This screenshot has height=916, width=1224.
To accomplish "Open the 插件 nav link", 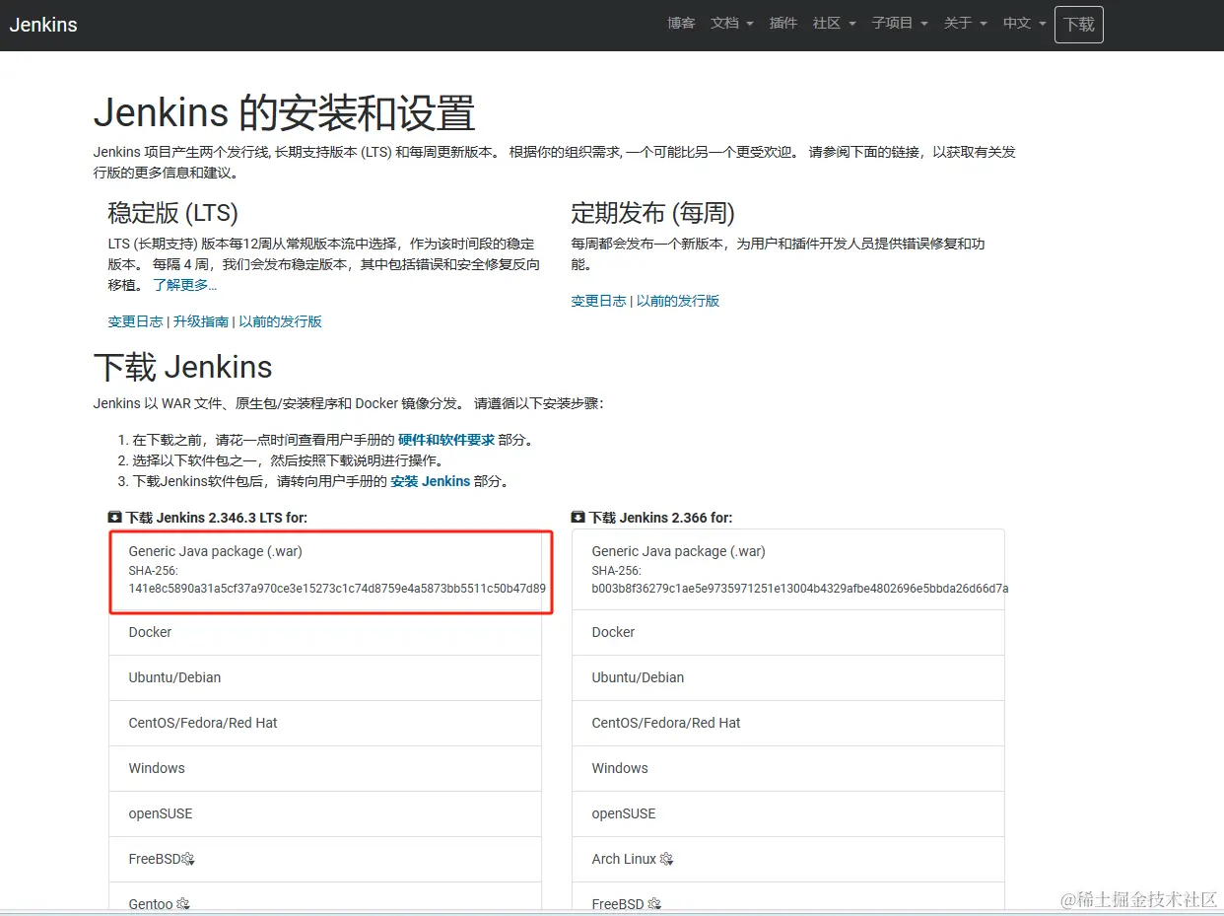I will 783,23.
